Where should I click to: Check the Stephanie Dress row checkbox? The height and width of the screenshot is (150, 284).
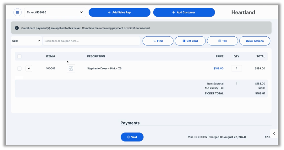tap(19, 68)
